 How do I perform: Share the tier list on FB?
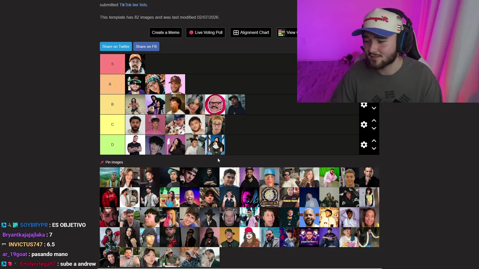[x=146, y=46]
